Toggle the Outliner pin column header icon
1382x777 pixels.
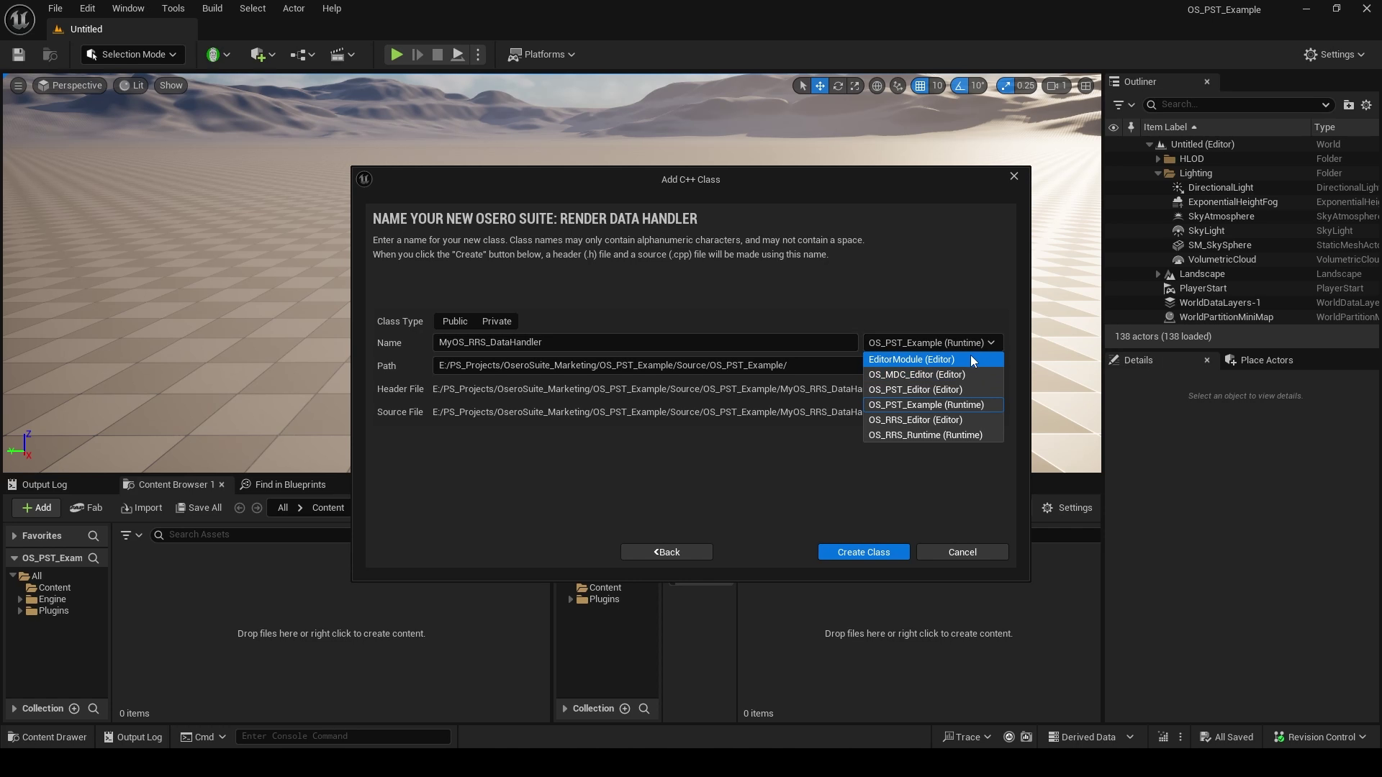click(x=1131, y=127)
